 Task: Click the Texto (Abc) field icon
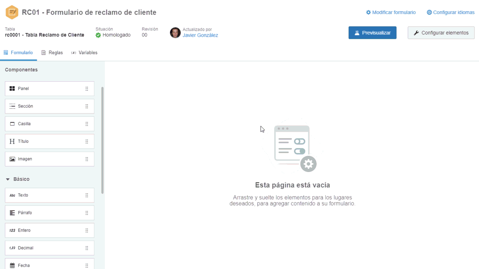(13, 195)
